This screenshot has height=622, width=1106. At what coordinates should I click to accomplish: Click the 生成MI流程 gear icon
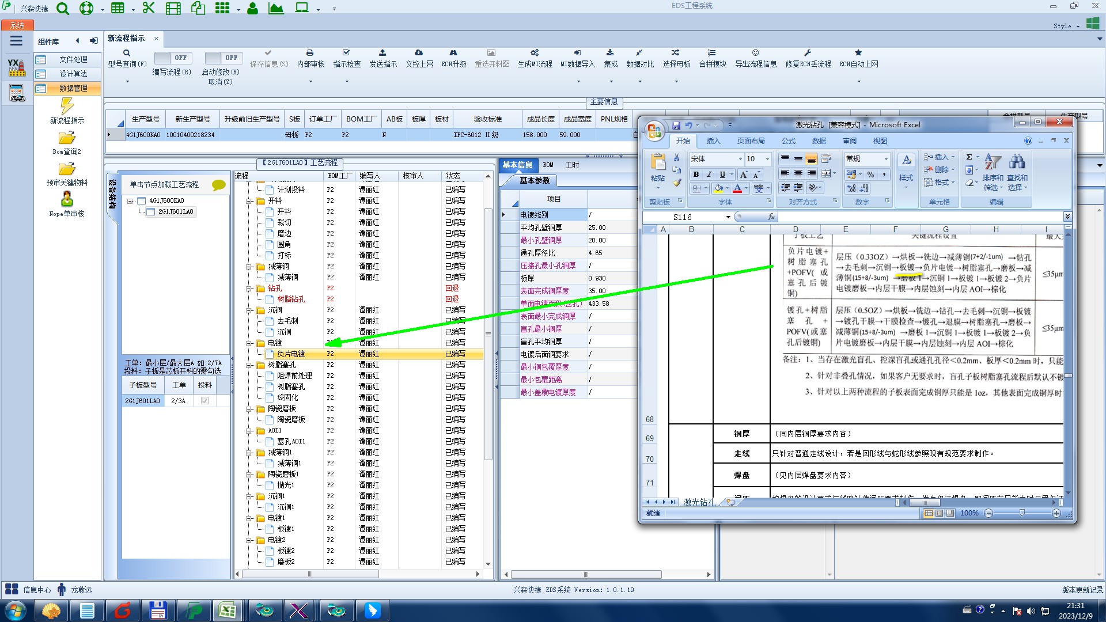[534, 53]
